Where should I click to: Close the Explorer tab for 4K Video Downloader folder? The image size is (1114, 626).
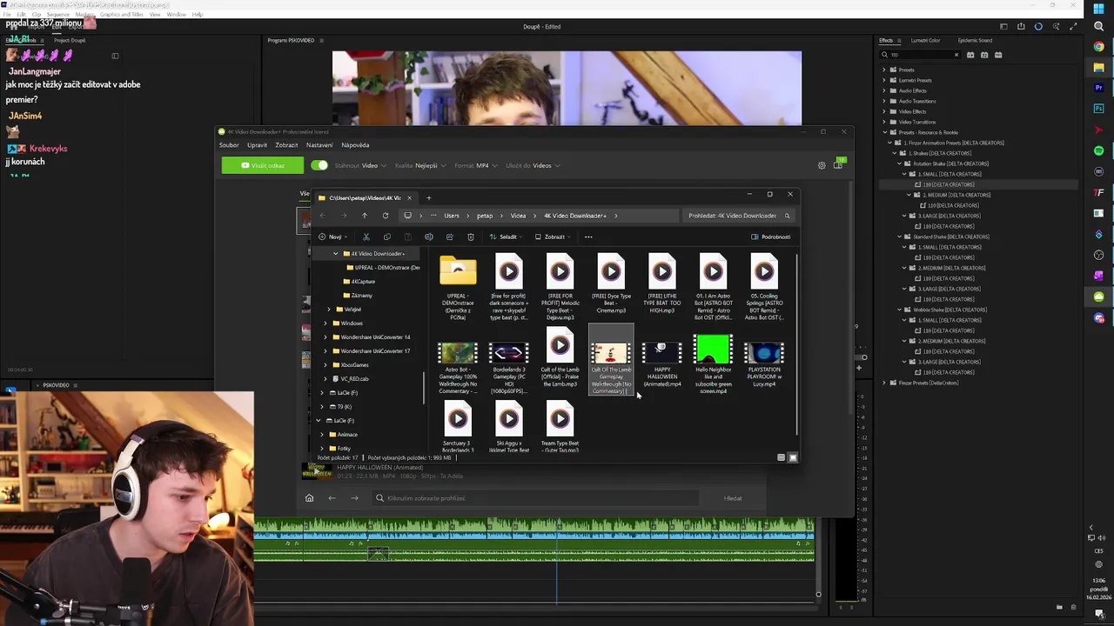[x=409, y=197]
